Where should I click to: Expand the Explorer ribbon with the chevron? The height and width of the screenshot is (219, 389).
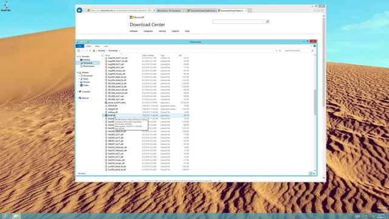tap(311, 46)
